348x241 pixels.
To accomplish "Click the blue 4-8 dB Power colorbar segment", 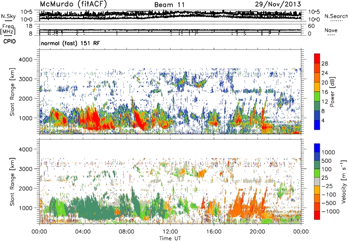I will point(317,115).
